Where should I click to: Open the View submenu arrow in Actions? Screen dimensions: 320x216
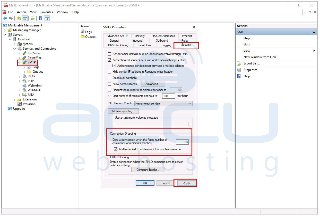click(314, 51)
